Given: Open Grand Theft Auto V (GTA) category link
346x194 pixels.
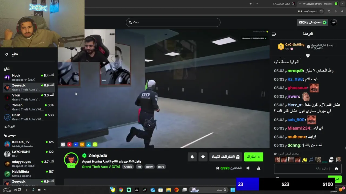Looking at the screenshot, I should click(x=101, y=167).
